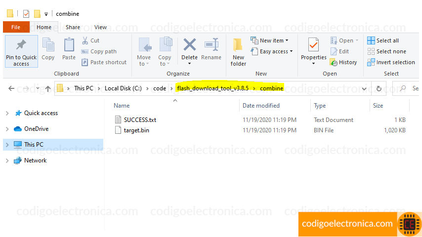The image size is (422, 237).
Task: Click the Delete icon in Organize group
Action: [189, 44]
